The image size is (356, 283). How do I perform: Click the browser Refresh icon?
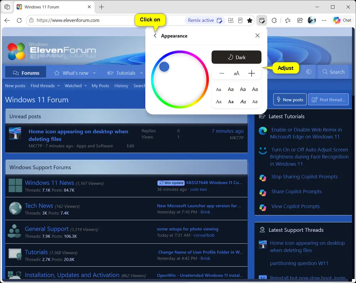19,20
